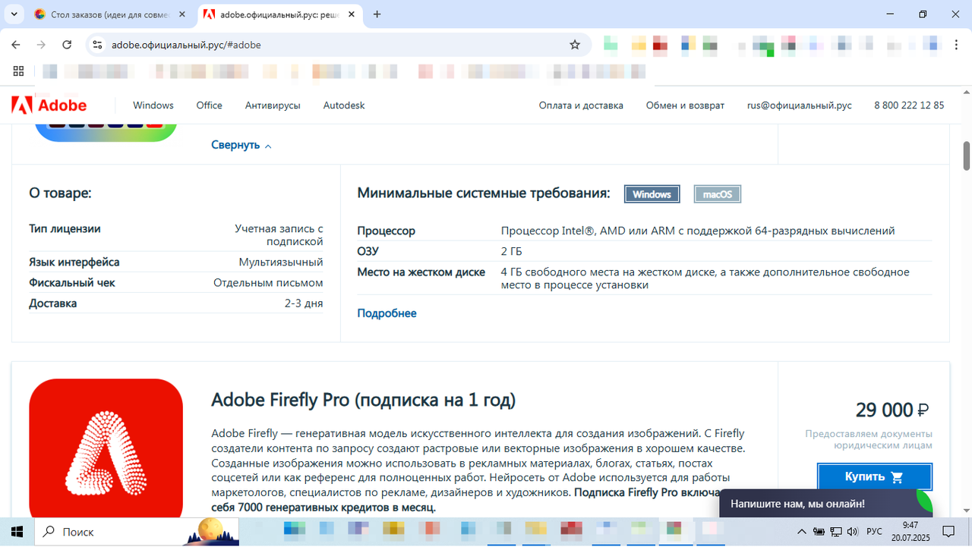
Task: Open the Windows notification center
Action: tap(948, 532)
